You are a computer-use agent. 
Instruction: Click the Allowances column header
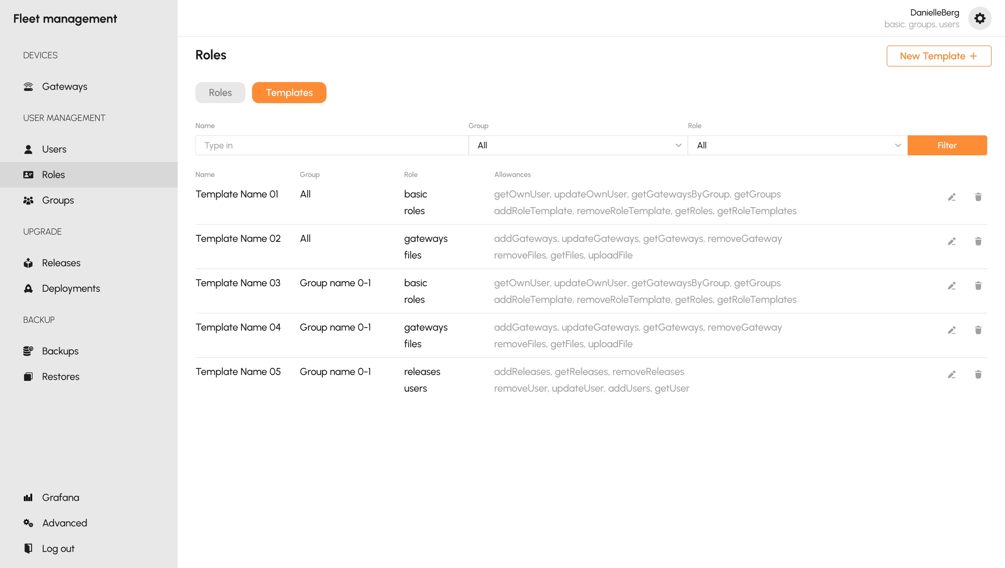coord(512,175)
